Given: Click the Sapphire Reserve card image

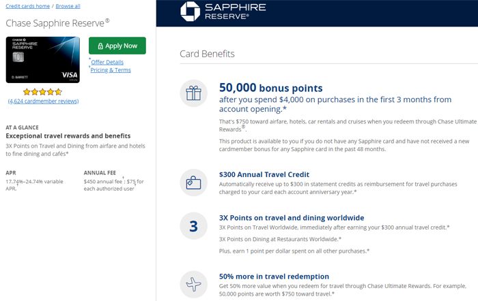Looking at the screenshot, I should coord(43,60).
